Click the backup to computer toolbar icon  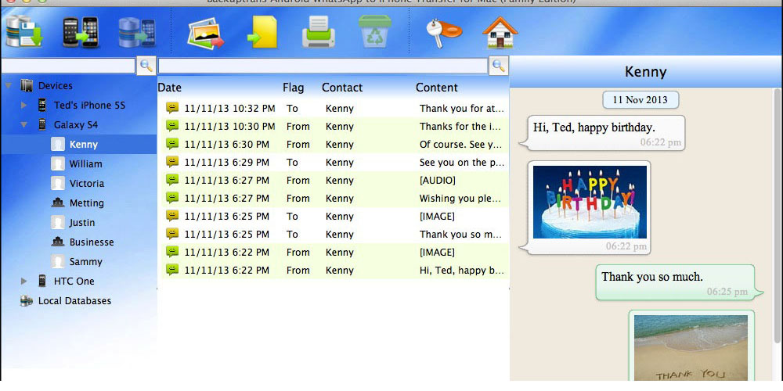23,31
